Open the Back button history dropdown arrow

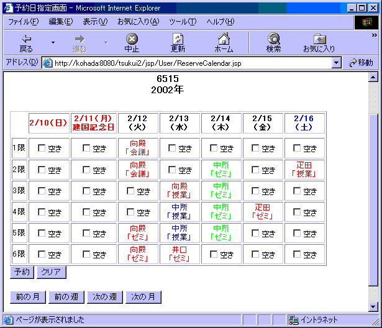click(53, 42)
